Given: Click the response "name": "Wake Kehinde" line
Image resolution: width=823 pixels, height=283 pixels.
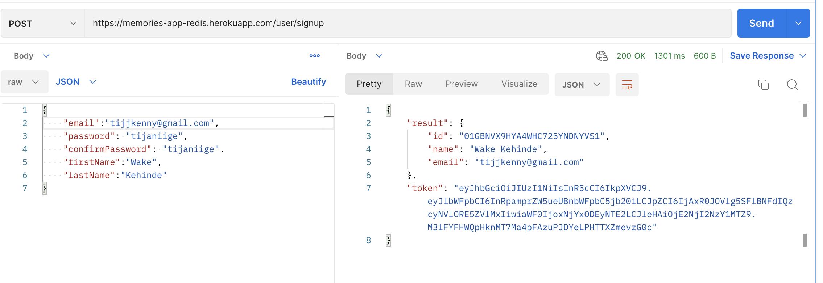Looking at the screenshot, I should [x=487, y=149].
